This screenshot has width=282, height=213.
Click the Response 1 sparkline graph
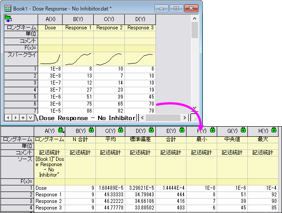[78, 59]
